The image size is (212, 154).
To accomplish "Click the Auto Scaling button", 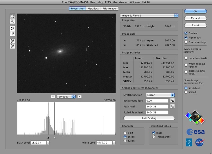I will click(x=149, y=118).
